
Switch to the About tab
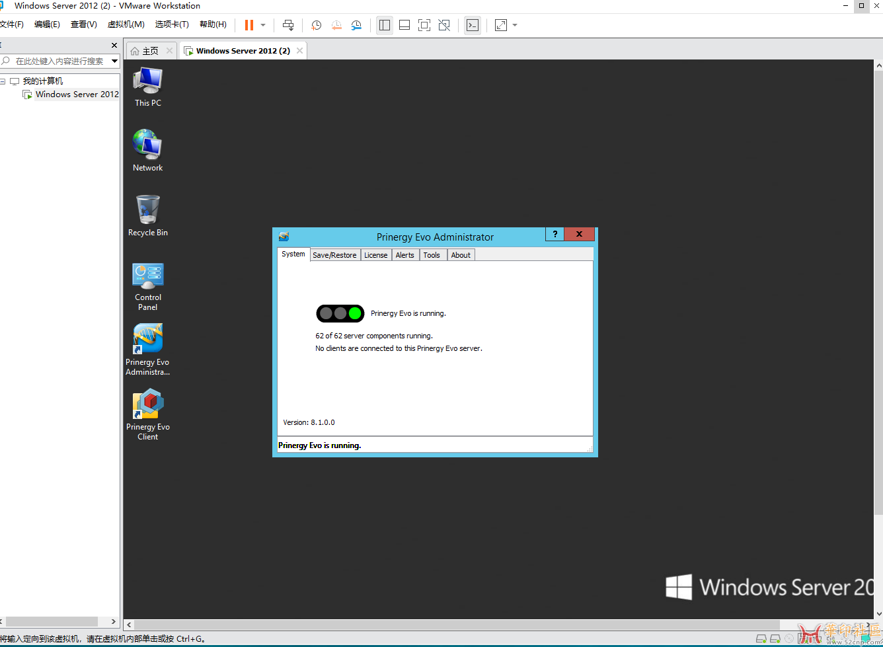461,255
